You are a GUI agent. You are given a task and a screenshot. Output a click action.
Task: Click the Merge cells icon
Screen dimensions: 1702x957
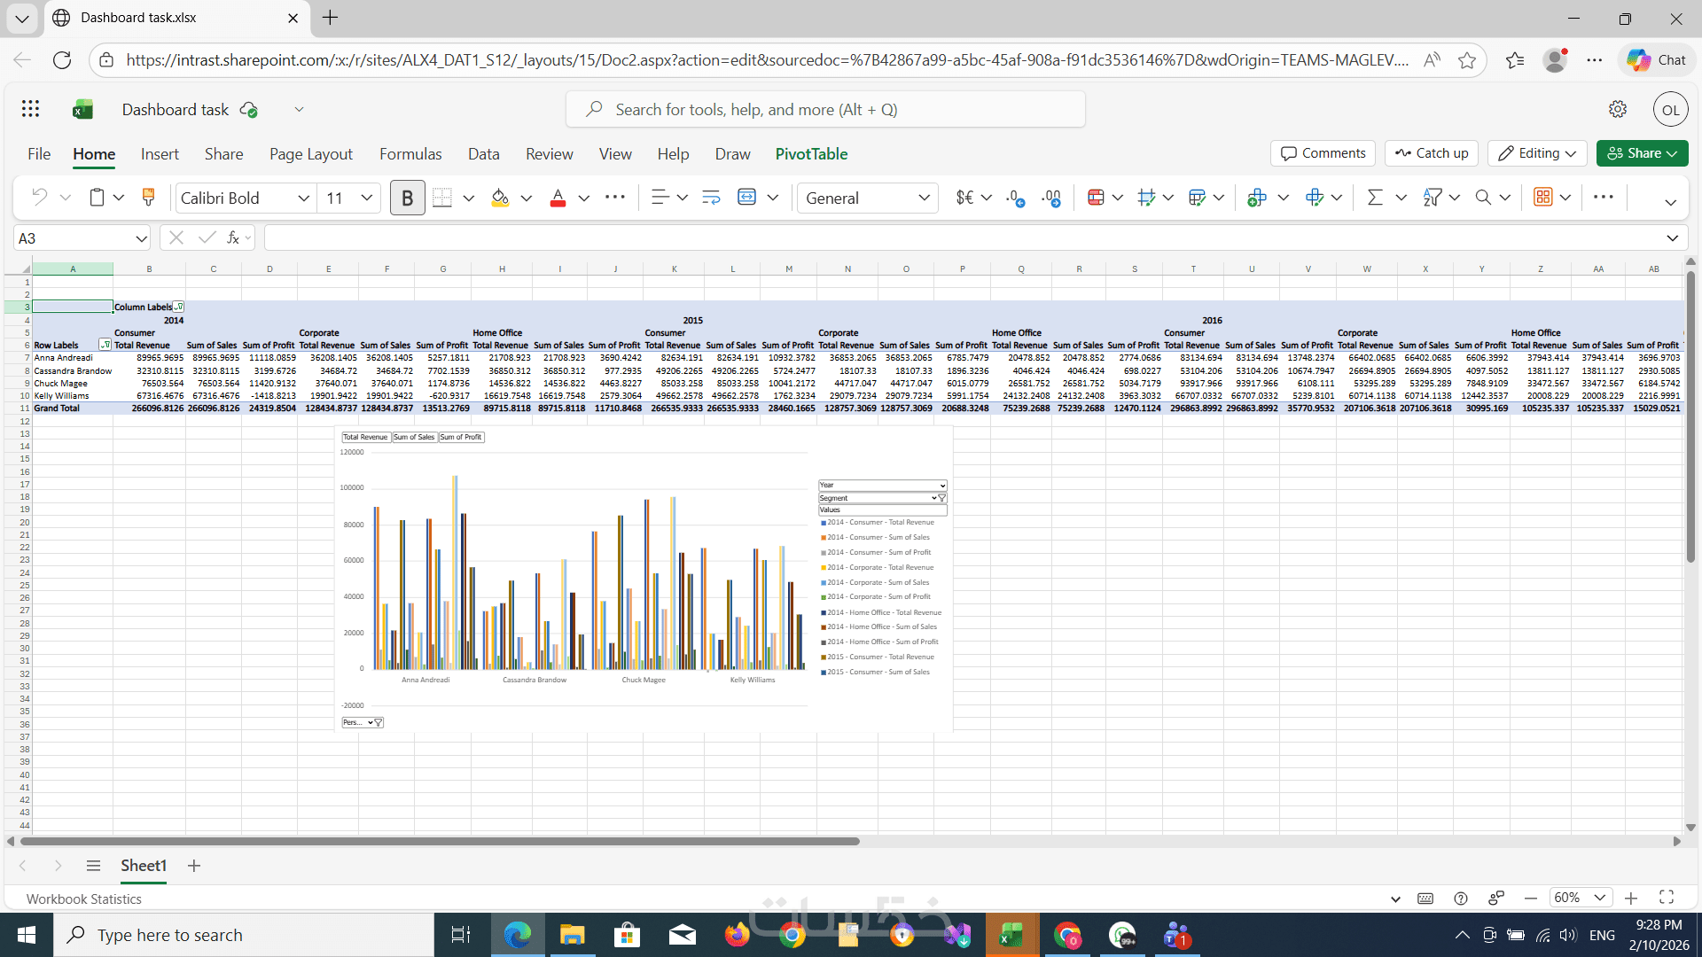tap(747, 198)
